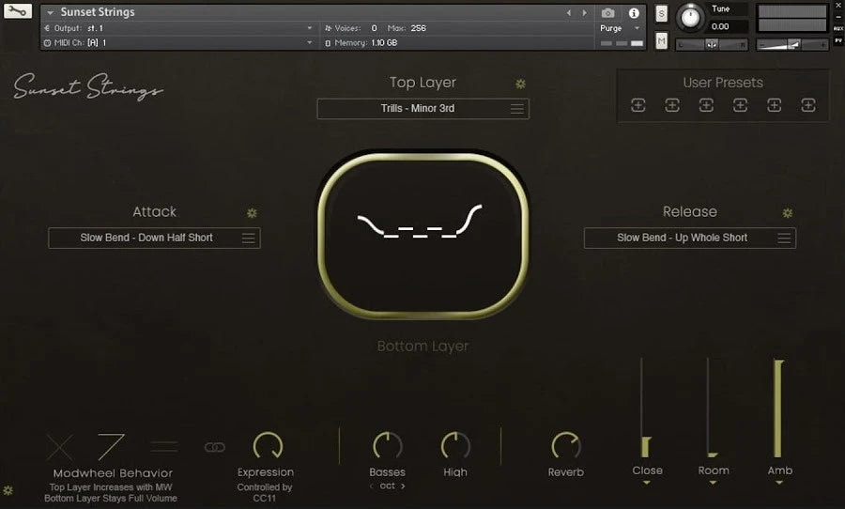Viewport: 845px width, 509px height.
Task: Expand the Close mic options arrow
Action: pyautogui.click(x=647, y=484)
